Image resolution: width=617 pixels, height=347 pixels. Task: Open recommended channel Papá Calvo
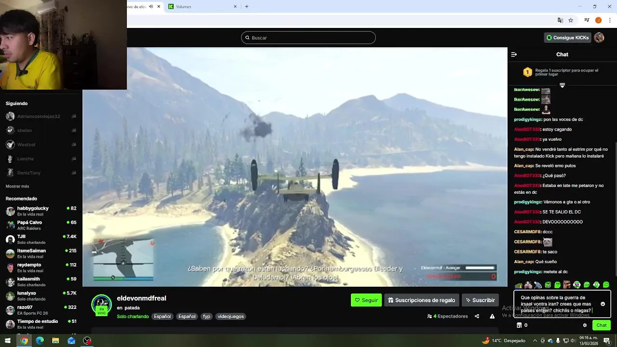tap(40, 225)
